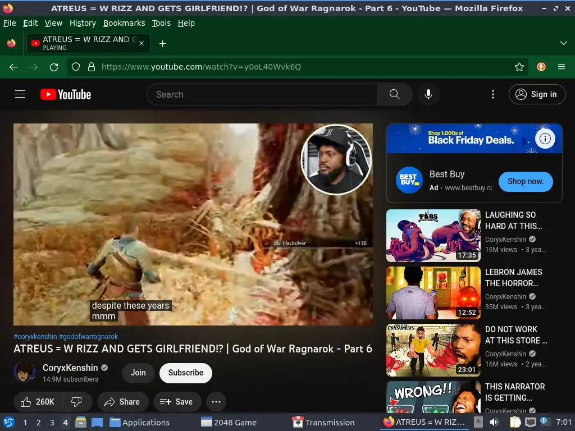Viewport: 575px width, 431px height.
Task: Switch to Applications window in taskbar
Action: pyautogui.click(x=140, y=423)
